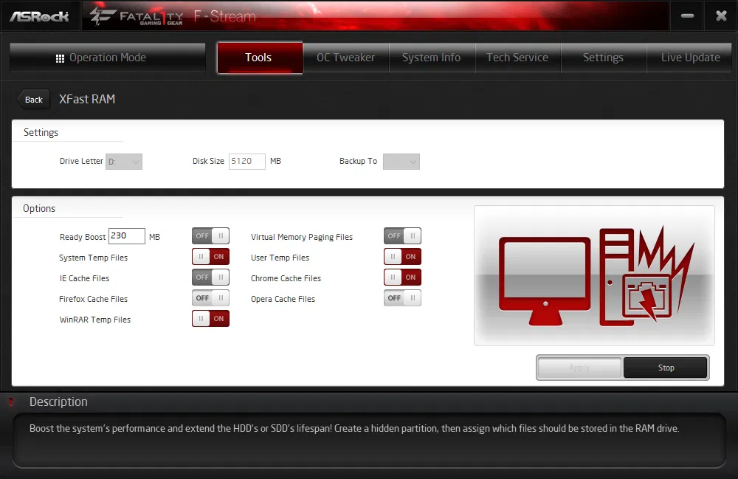
Task: Click the Operation Mode grid icon
Action: tap(60, 58)
